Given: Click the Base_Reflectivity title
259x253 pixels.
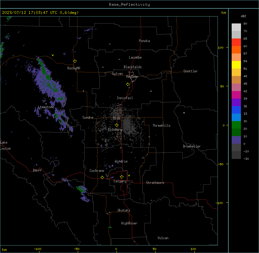Looking at the screenshot, I should pos(129,5).
